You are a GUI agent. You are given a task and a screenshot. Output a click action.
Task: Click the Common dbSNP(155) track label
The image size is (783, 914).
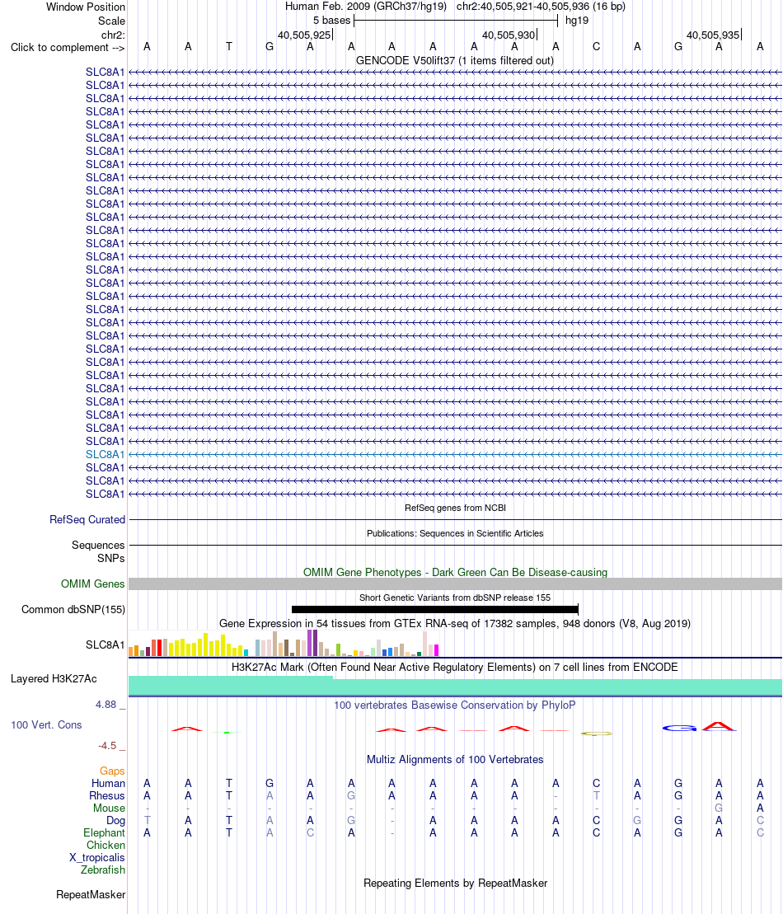pos(73,610)
